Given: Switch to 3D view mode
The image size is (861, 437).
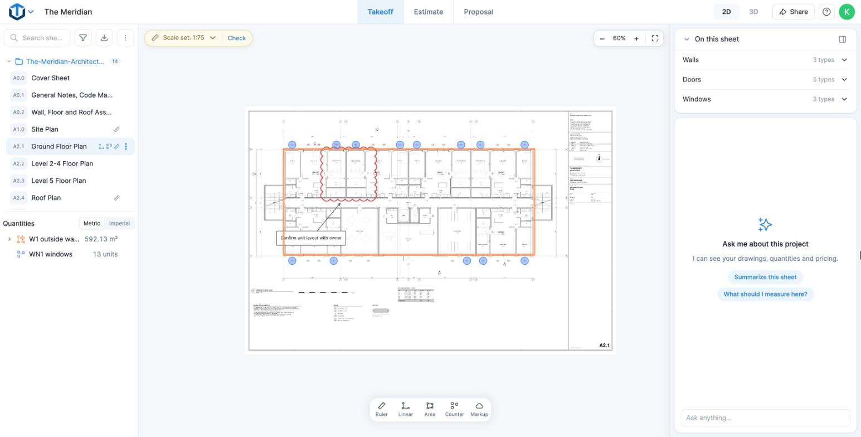Looking at the screenshot, I should pos(753,12).
